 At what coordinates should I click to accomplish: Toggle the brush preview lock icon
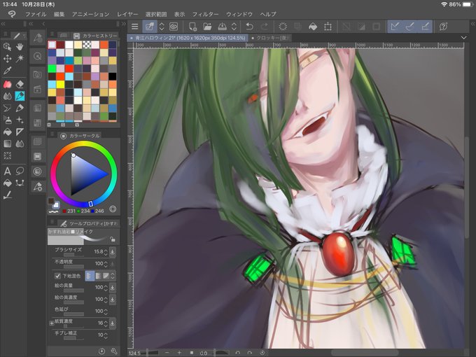point(113,239)
